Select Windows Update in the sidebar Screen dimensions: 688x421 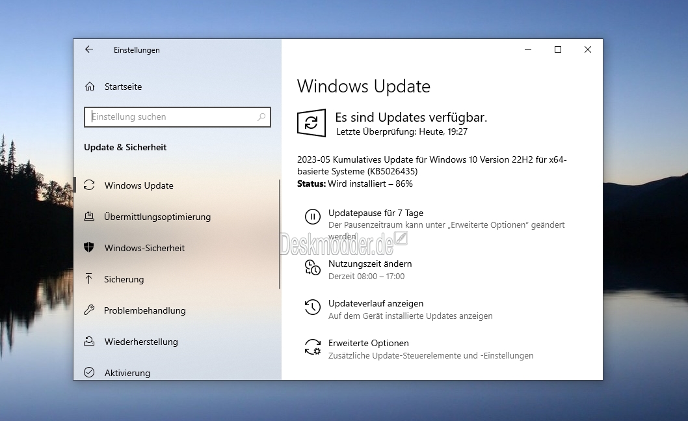(x=139, y=185)
